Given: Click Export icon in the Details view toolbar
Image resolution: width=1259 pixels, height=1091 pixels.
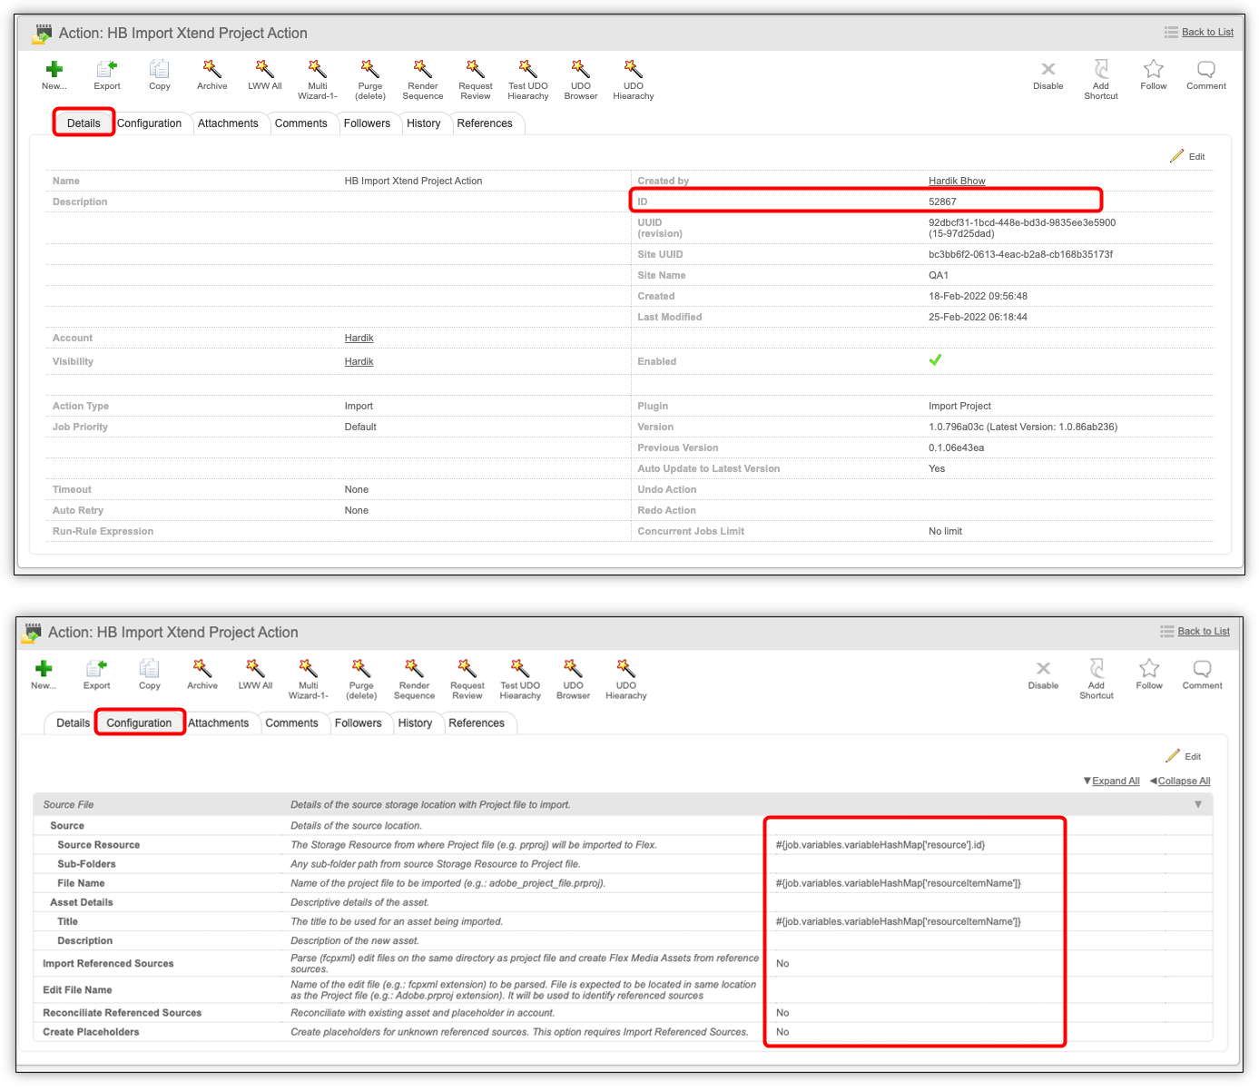Looking at the screenshot, I should click(x=107, y=71).
